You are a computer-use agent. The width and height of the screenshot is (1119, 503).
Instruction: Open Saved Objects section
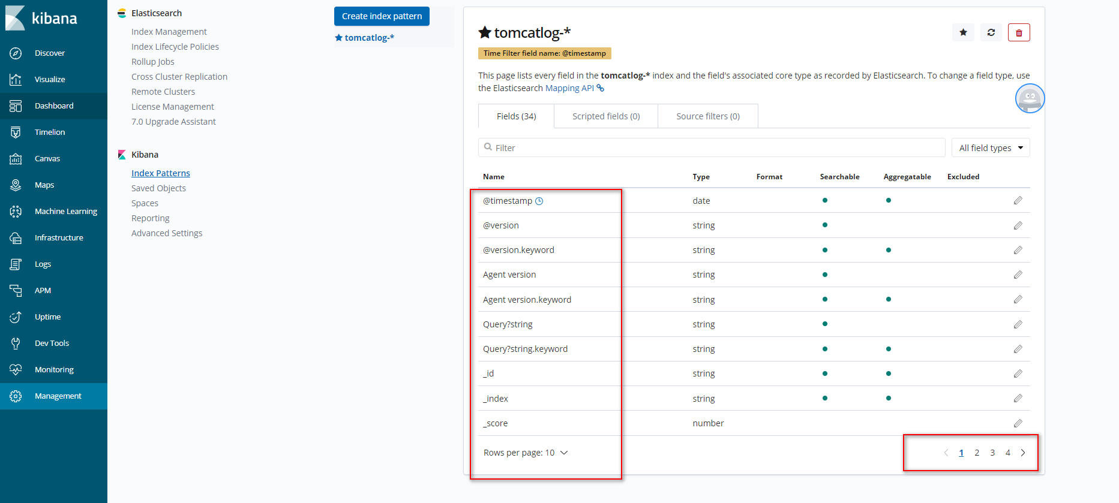pyautogui.click(x=158, y=188)
